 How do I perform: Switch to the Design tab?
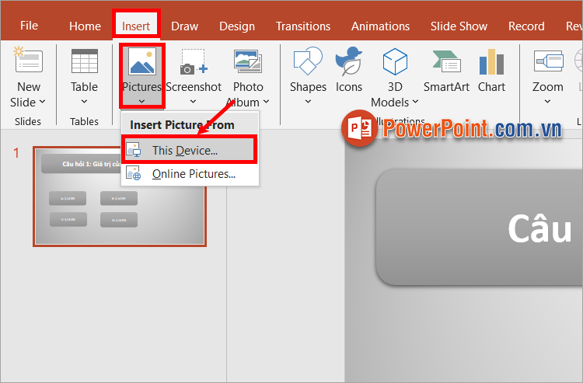click(236, 26)
